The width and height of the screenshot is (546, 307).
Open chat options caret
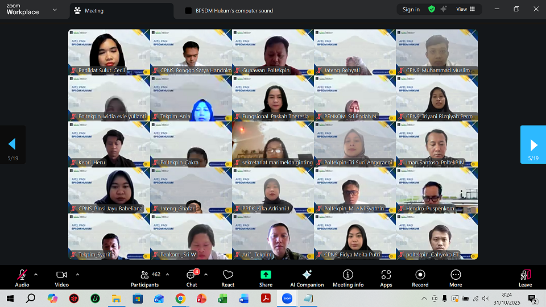[206, 275]
